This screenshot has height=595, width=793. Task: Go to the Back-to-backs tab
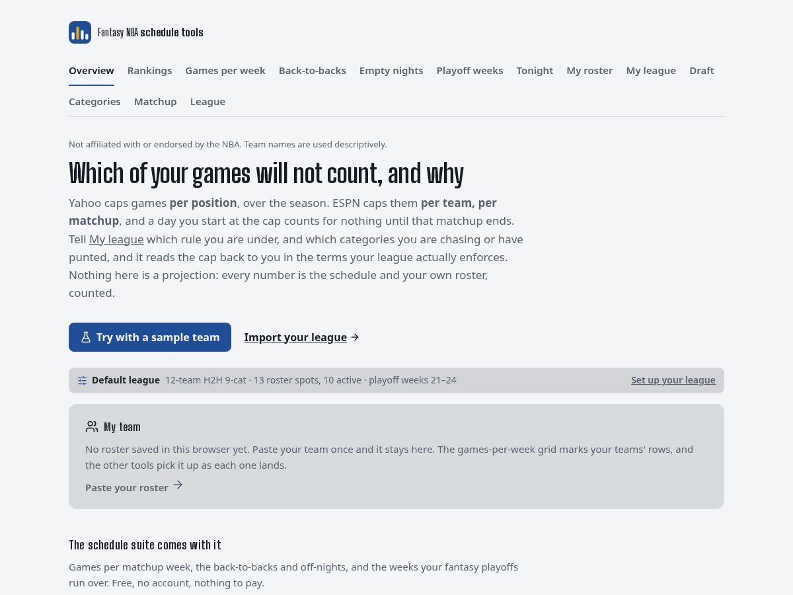(x=313, y=71)
